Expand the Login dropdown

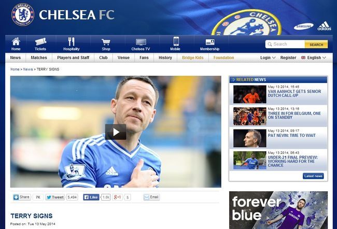[268, 58]
